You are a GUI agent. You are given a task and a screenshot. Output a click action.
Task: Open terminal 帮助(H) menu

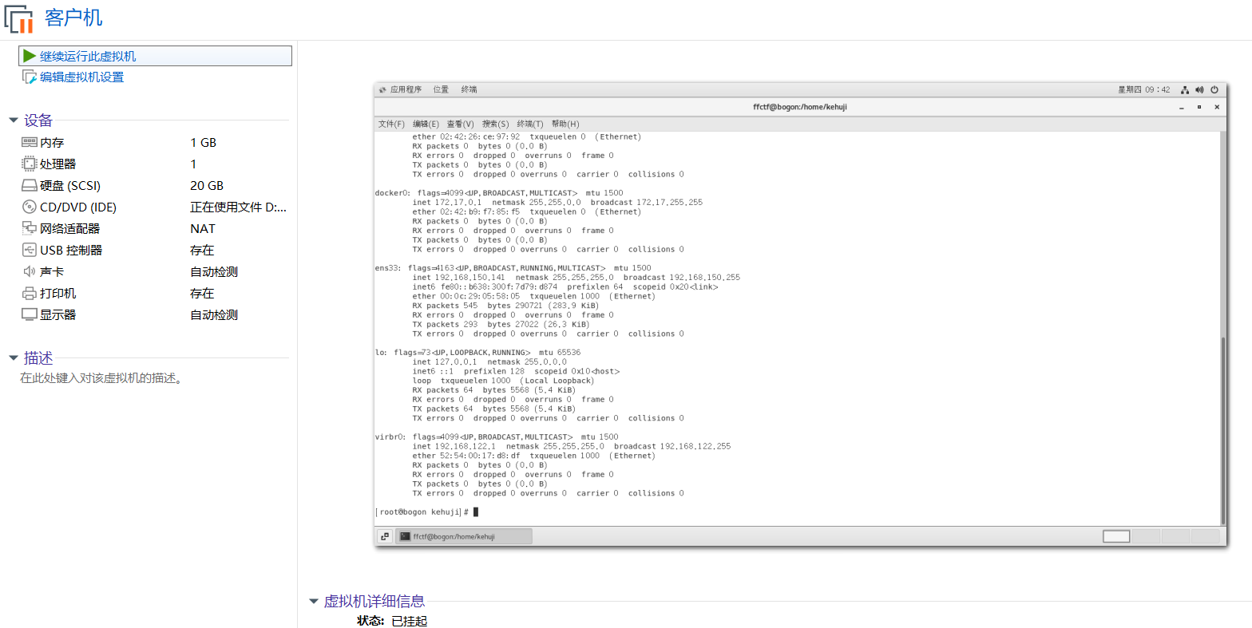[565, 124]
